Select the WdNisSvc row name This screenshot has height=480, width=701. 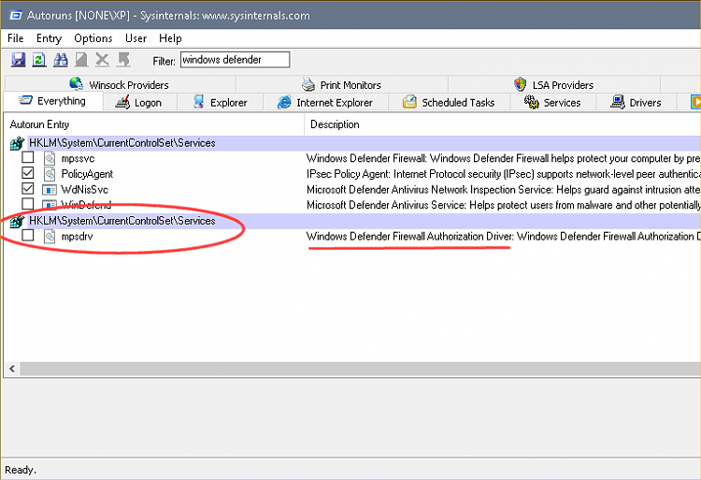tap(84, 190)
